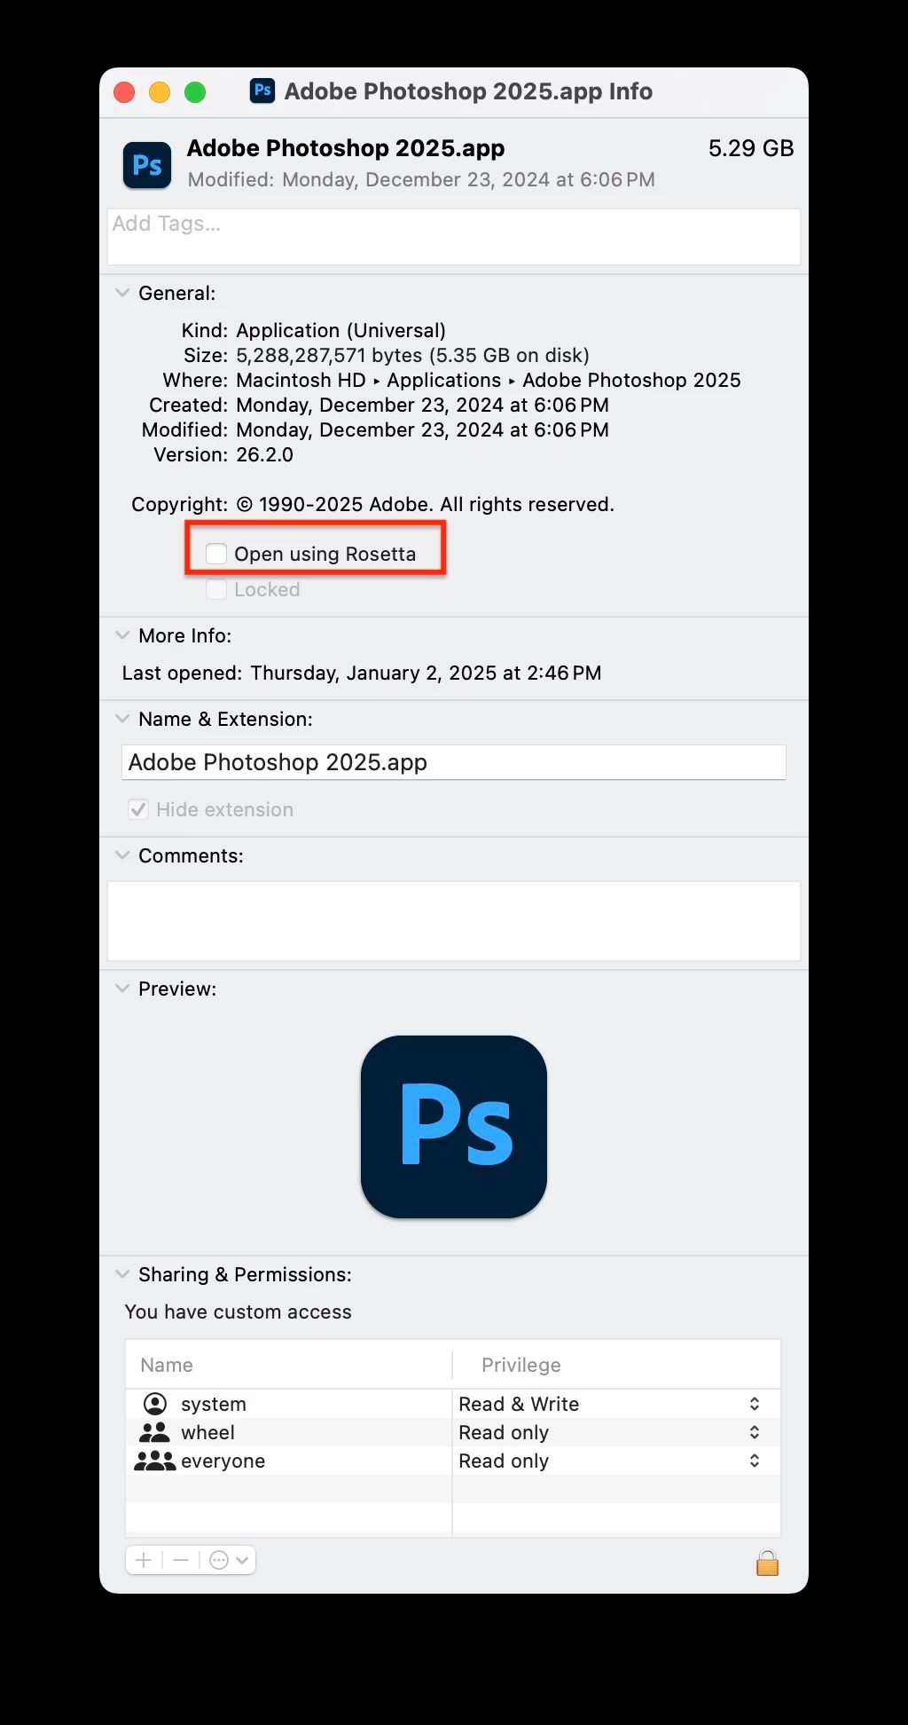Click the 5.29 GB size label
The height and width of the screenshot is (1725, 908).
tap(751, 148)
